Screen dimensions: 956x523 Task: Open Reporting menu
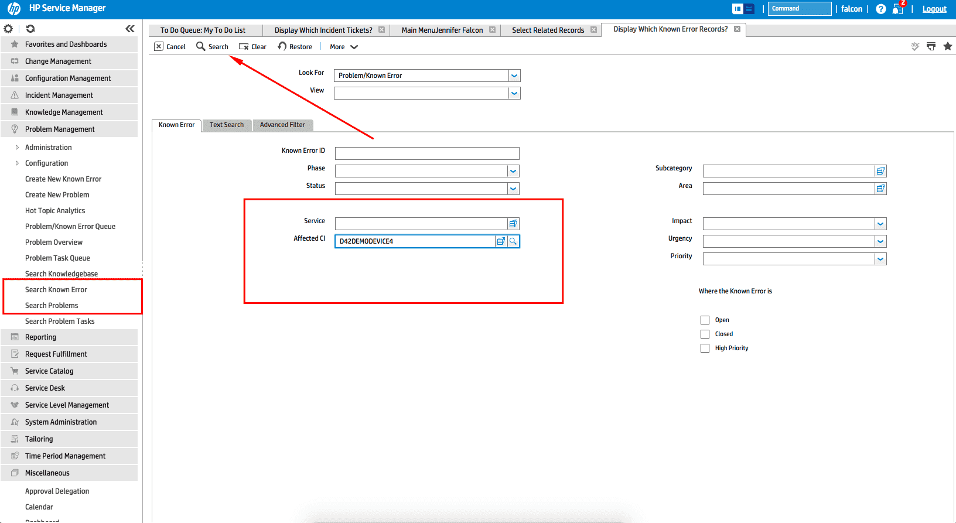click(x=69, y=337)
